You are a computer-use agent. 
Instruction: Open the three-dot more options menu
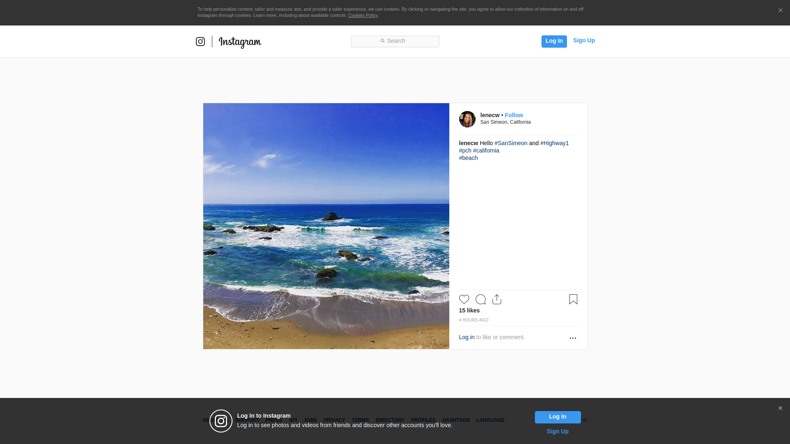coord(573,338)
